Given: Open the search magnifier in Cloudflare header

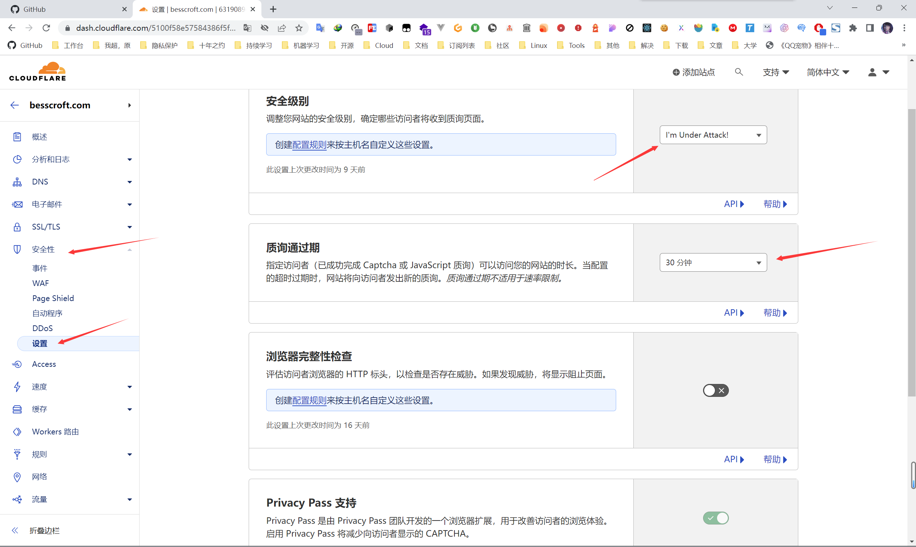Looking at the screenshot, I should click(739, 72).
